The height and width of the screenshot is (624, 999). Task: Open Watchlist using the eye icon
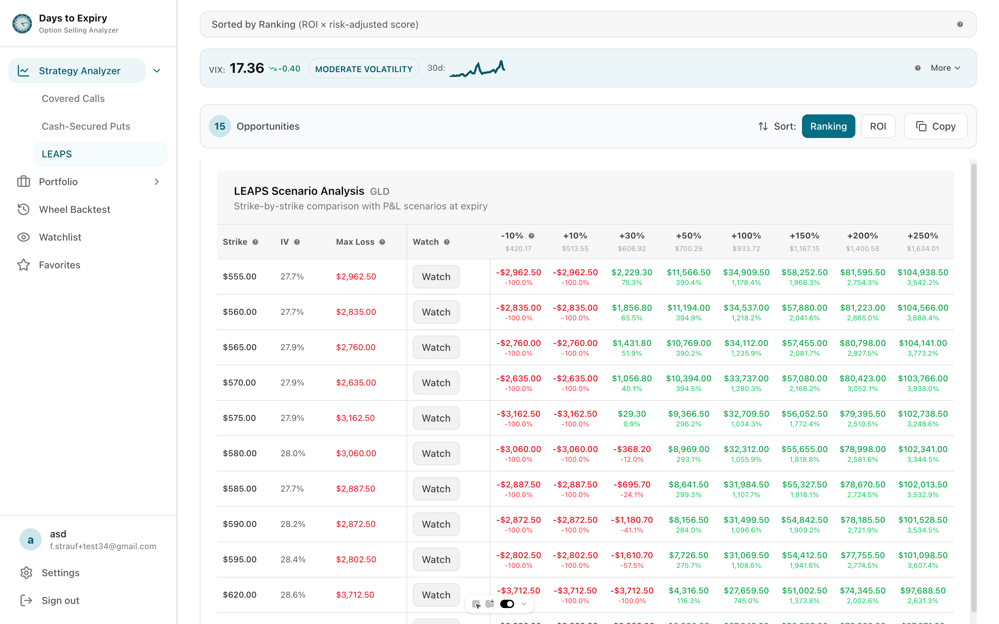click(x=24, y=237)
